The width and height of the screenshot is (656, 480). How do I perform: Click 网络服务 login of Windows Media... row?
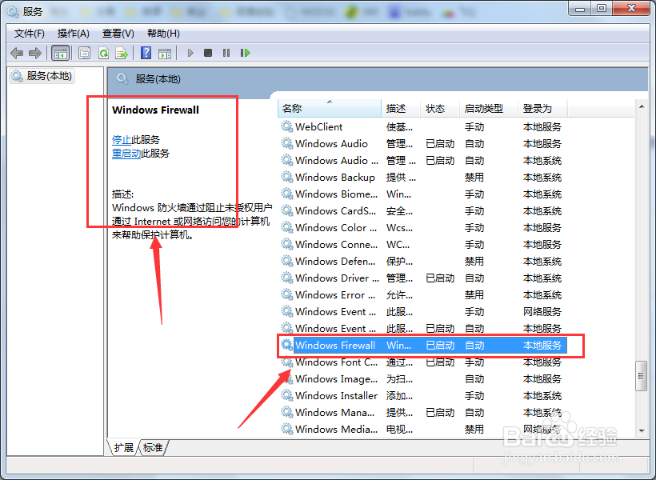(542, 429)
